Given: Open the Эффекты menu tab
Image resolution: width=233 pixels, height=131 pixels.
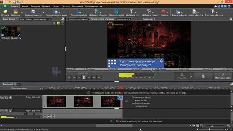Looking at the screenshot, I should click(x=46, y=7).
